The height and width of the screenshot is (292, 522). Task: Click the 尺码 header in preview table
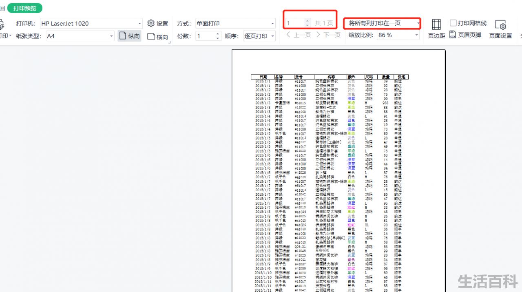pyautogui.click(x=369, y=77)
